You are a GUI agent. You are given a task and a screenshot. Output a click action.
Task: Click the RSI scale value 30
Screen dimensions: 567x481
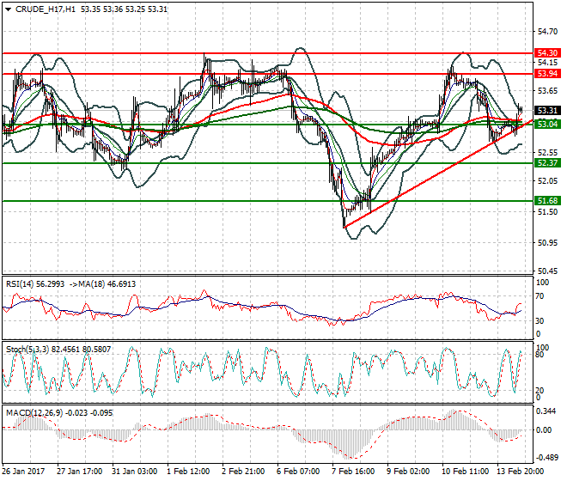[540, 320]
